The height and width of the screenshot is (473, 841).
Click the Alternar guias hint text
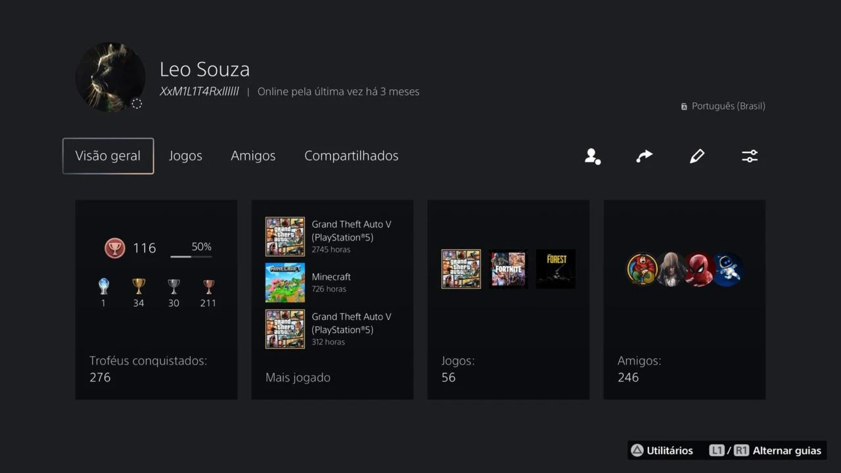[x=787, y=451]
